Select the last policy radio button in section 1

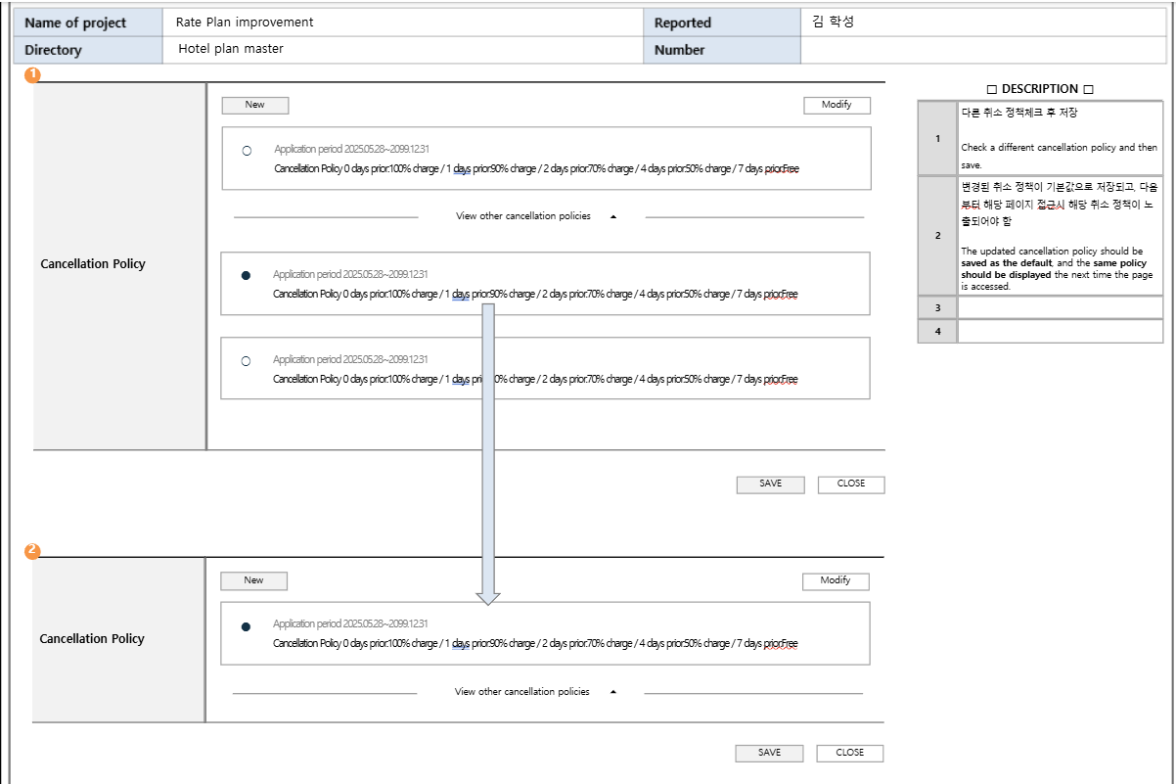(246, 361)
